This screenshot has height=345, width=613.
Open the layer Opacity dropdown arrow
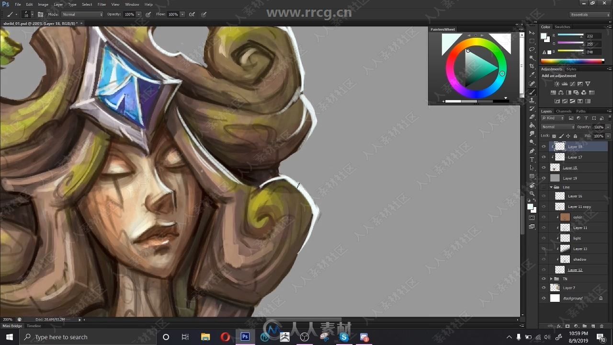pos(608,127)
